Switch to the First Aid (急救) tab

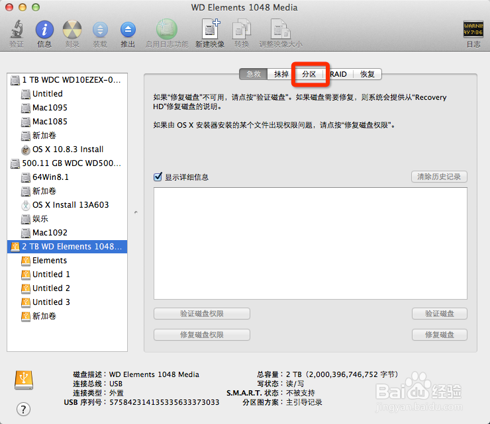point(254,74)
